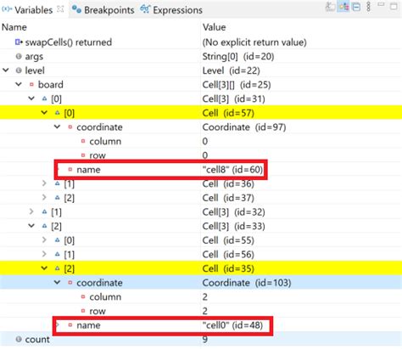
Task: Minimize the Variables view panel
Action: (x=381, y=4)
